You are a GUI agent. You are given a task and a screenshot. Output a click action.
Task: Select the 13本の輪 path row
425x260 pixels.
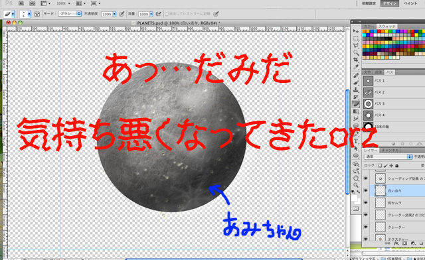[x=394, y=127]
